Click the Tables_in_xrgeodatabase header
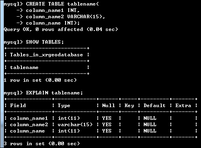The image size is (201, 148). [46, 55]
